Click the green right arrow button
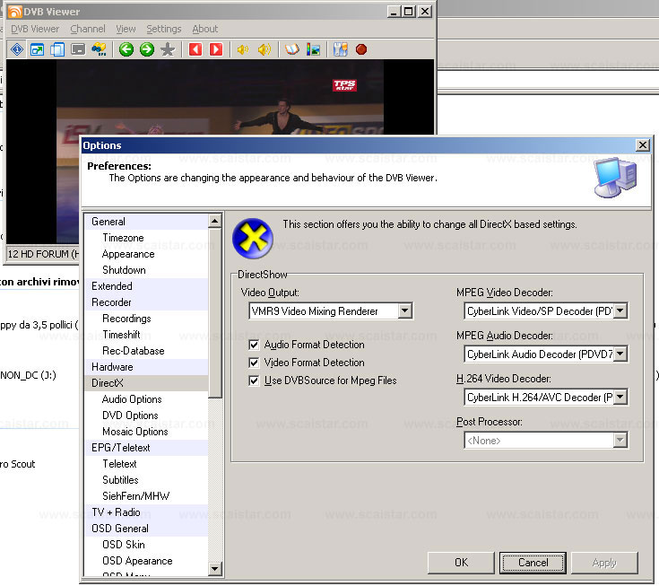The image size is (659, 586). pos(147,49)
